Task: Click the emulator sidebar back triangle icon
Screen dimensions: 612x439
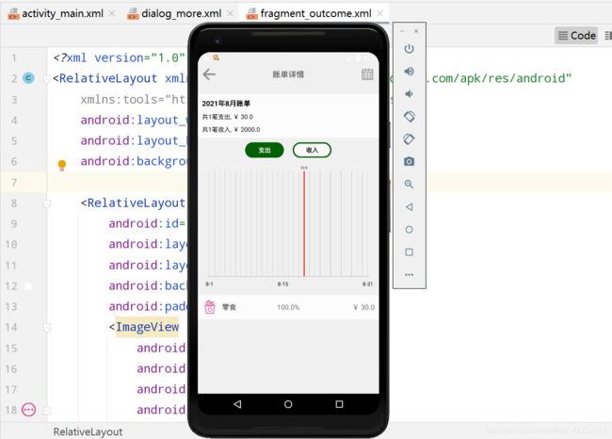Action: click(409, 207)
